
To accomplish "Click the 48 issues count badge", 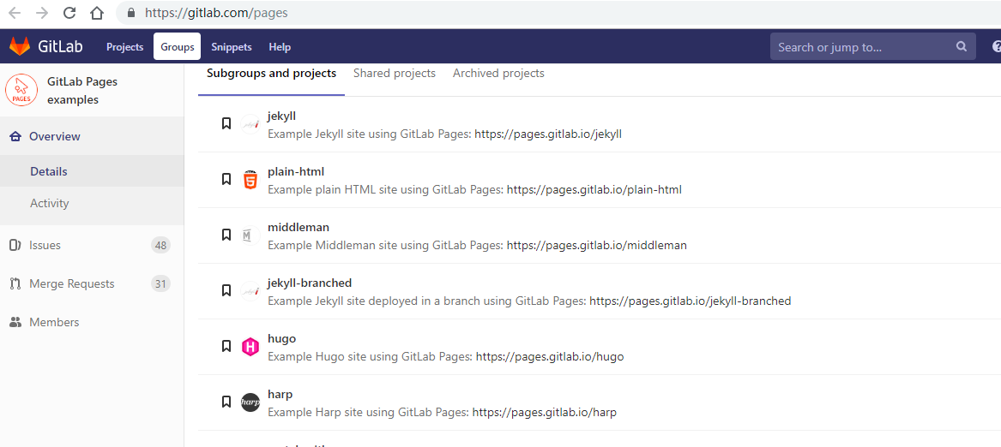I will pos(161,245).
